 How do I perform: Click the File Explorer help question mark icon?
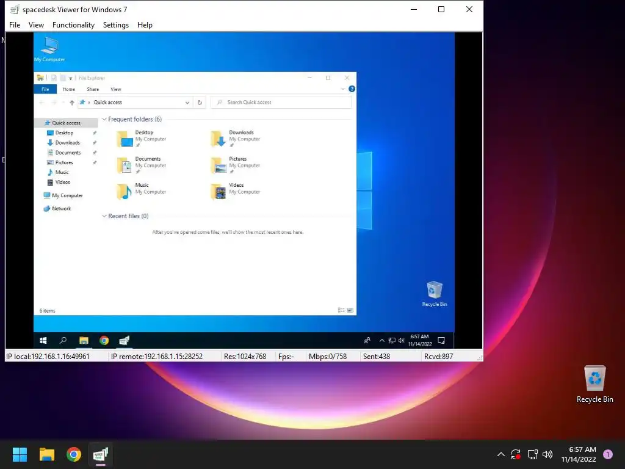352,89
